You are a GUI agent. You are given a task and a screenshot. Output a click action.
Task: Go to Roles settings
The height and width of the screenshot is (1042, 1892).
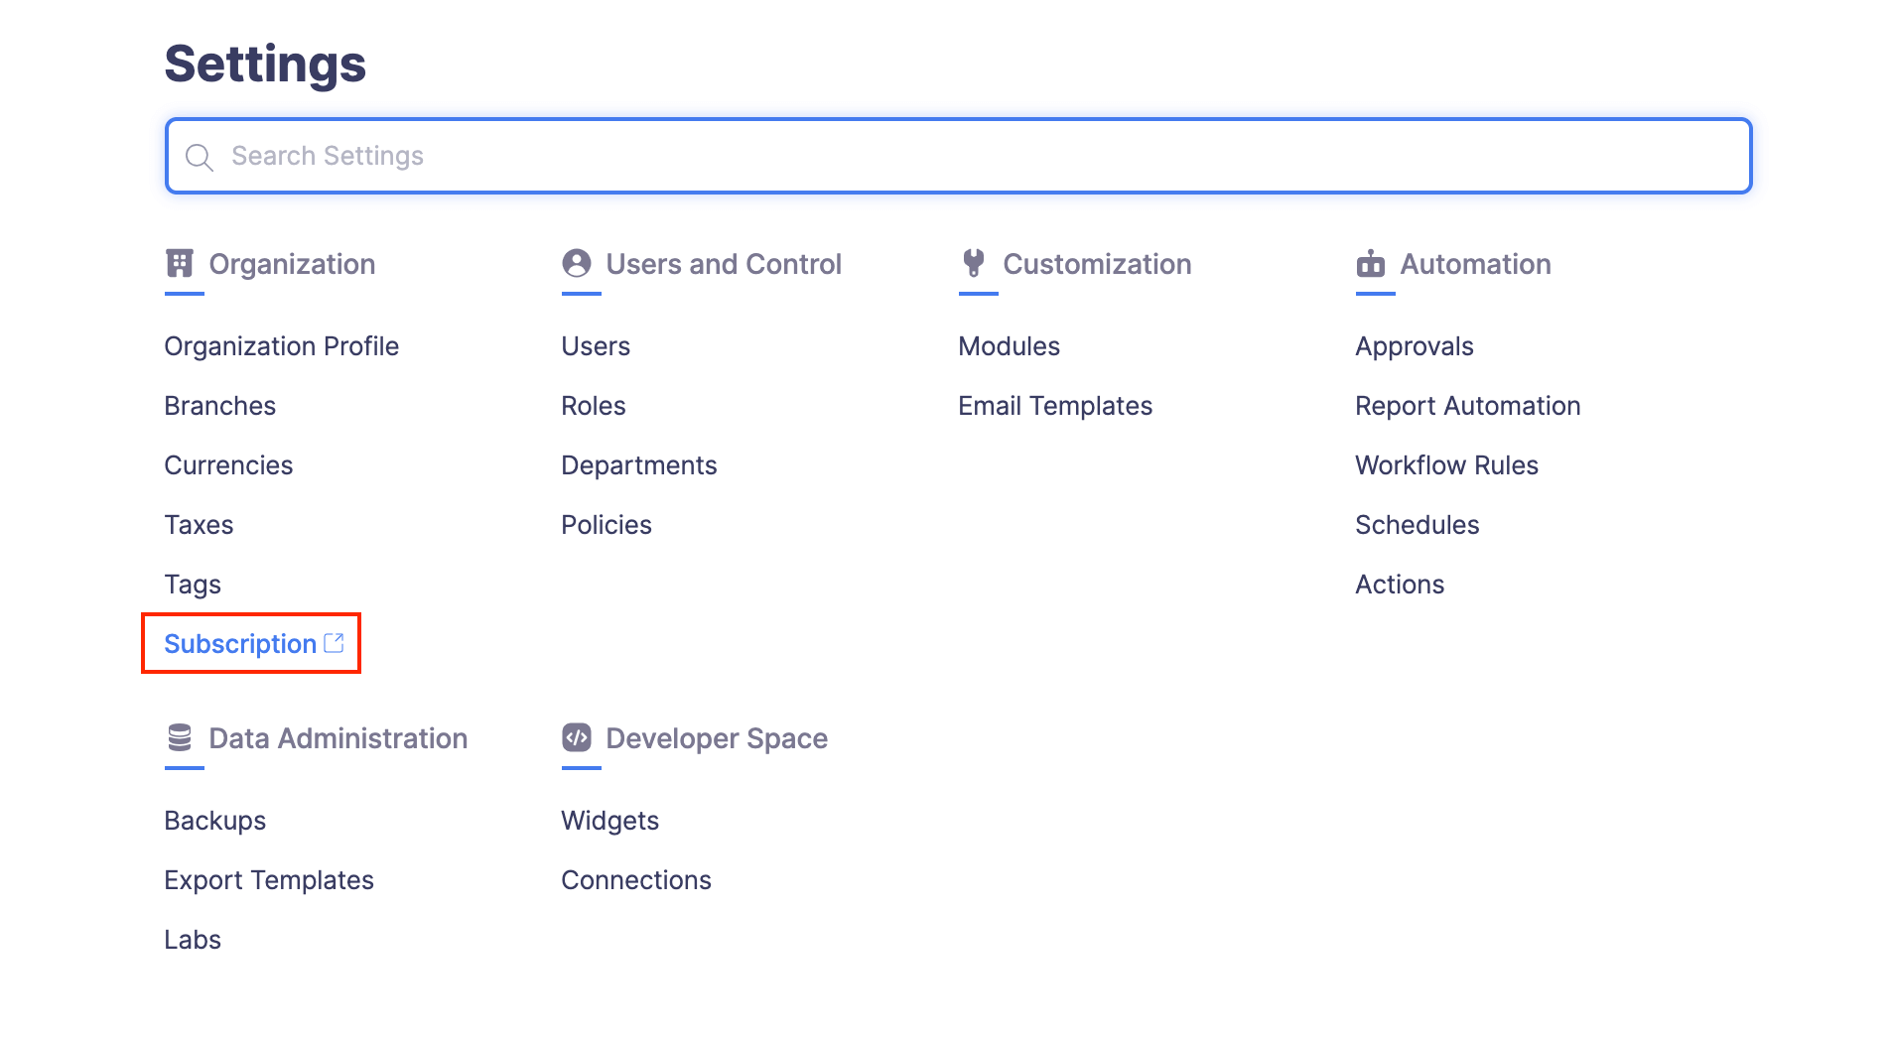pos(593,406)
